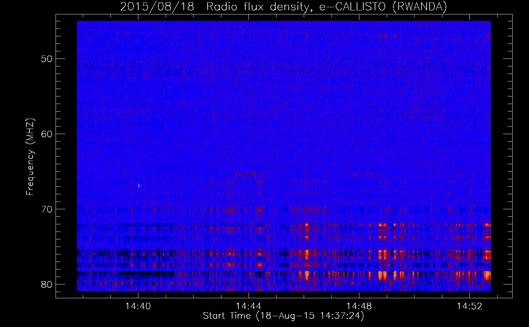
Task: Click the 14:44 time tick label
Action: (249, 306)
